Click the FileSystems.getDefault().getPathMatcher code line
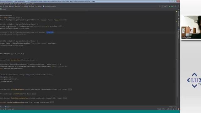This screenshot has width=201, height=113. (34, 66)
